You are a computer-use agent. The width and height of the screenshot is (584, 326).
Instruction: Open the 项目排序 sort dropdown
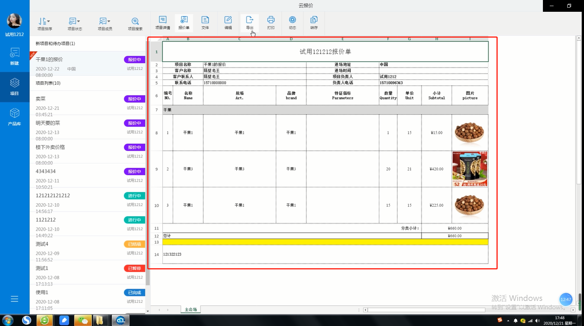click(x=45, y=24)
